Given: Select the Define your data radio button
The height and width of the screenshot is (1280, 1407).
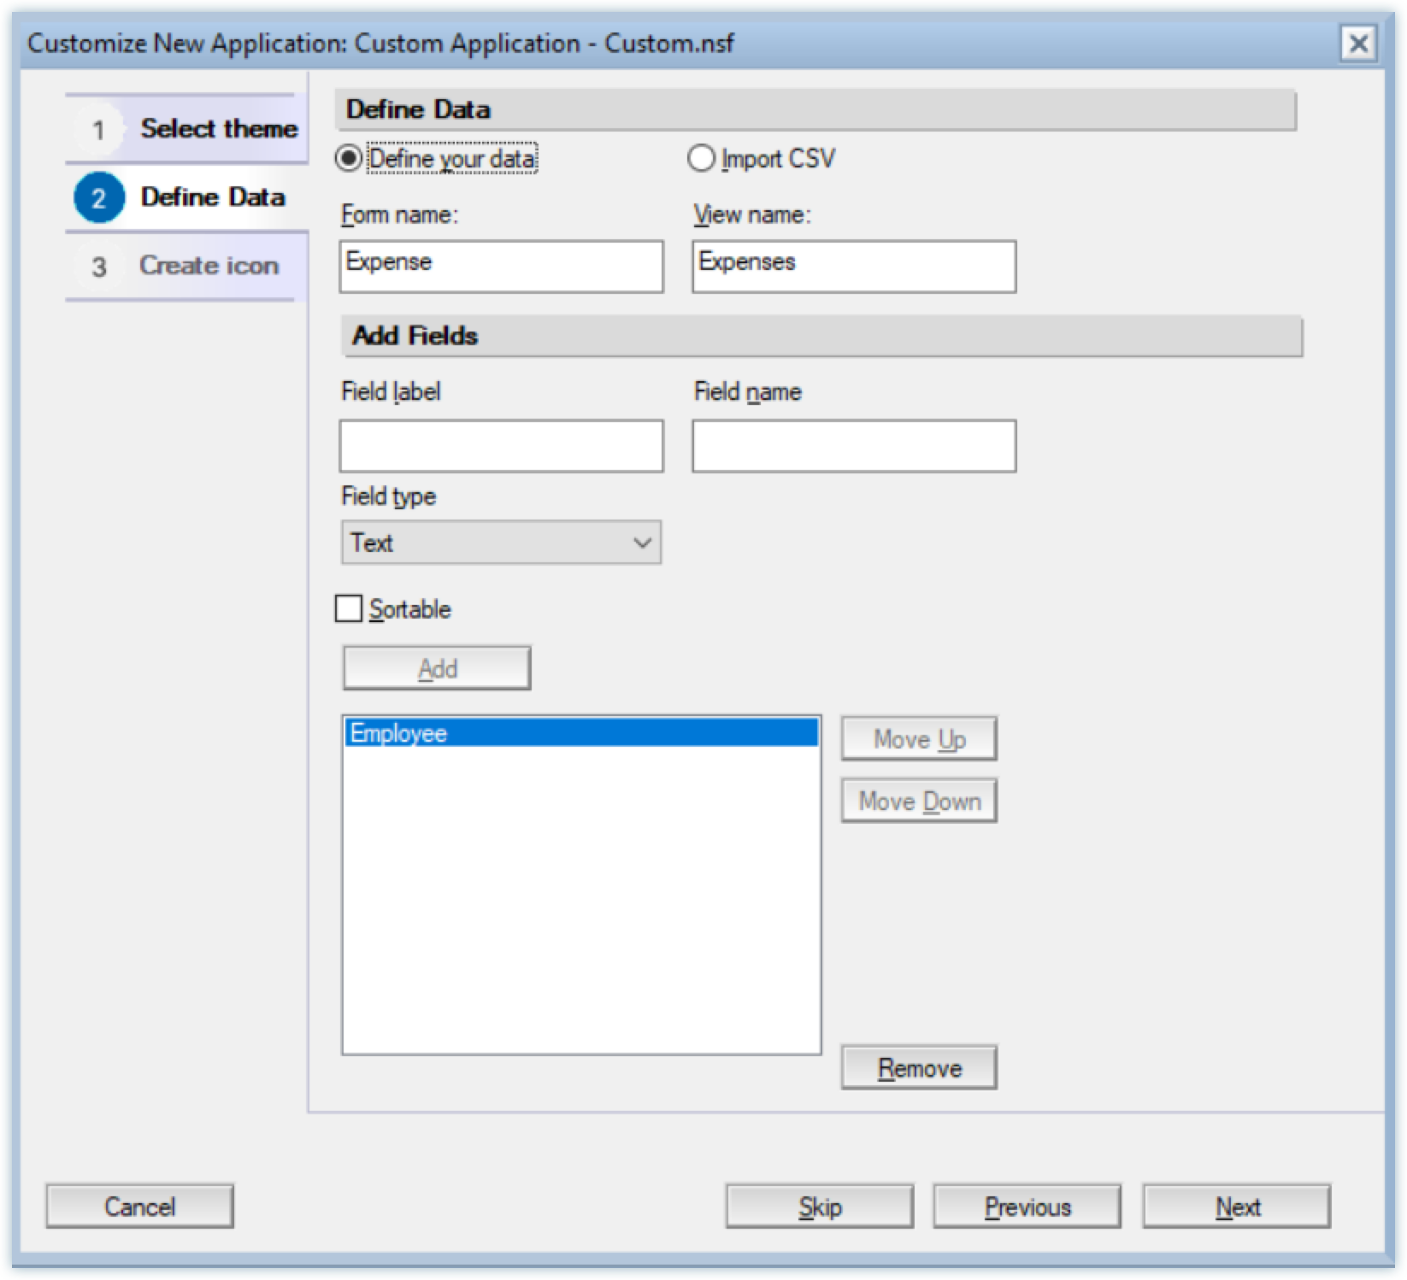Looking at the screenshot, I should tap(349, 158).
